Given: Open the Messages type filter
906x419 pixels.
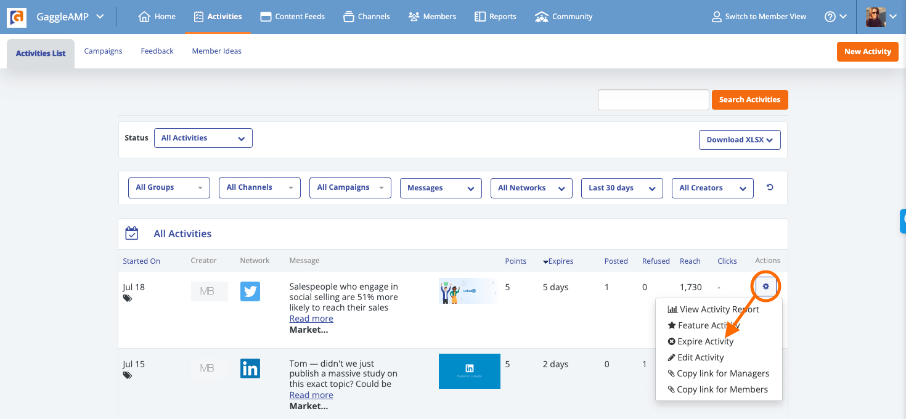Looking at the screenshot, I should (x=441, y=188).
